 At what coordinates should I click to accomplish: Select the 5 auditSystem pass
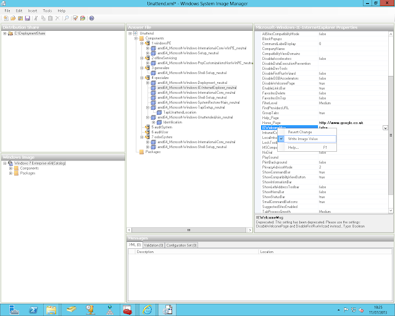pos(162,127)
